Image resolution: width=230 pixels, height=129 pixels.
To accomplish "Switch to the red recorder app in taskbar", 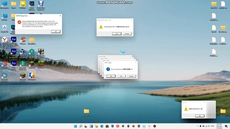I will click(x=155, y=126).
